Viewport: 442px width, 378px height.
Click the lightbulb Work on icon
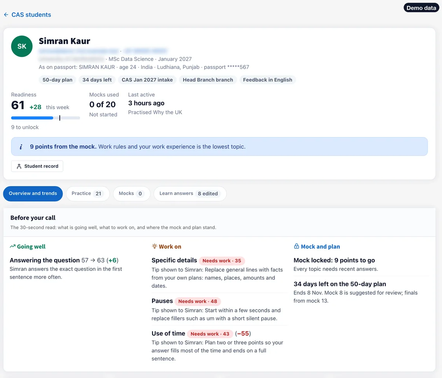pyautogui.click(x=154, y=246)
